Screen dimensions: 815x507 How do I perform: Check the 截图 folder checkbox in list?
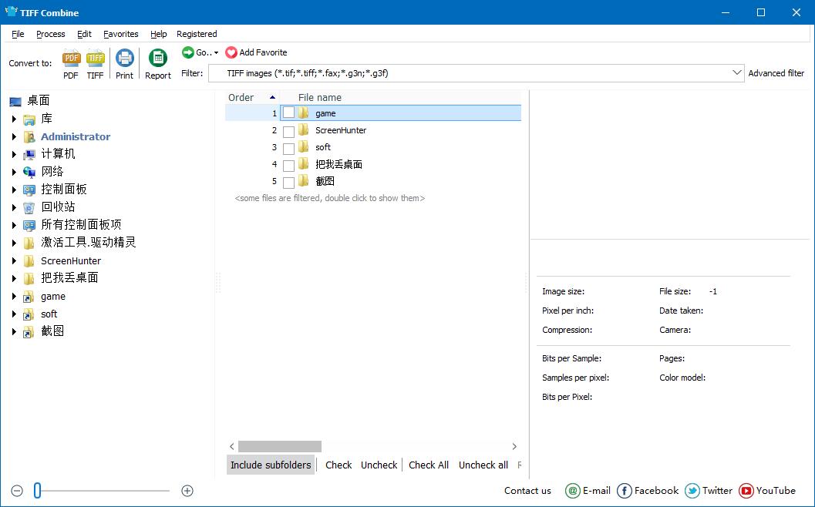click(288, 183)
